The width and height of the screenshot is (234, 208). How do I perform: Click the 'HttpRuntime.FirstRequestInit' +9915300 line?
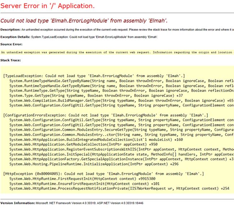click(x=82, y=179)
